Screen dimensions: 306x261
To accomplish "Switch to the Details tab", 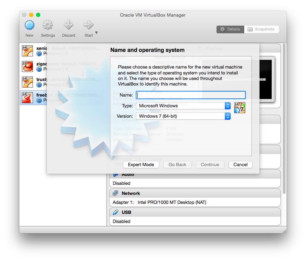I will (230, 29).
